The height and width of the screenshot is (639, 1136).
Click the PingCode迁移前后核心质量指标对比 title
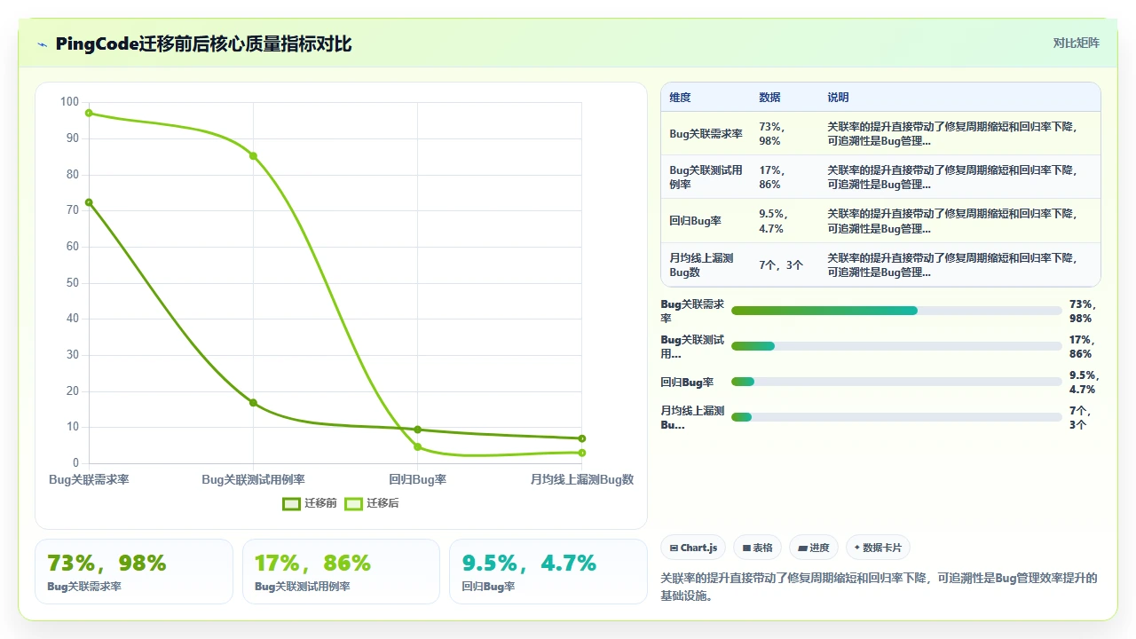203,43
